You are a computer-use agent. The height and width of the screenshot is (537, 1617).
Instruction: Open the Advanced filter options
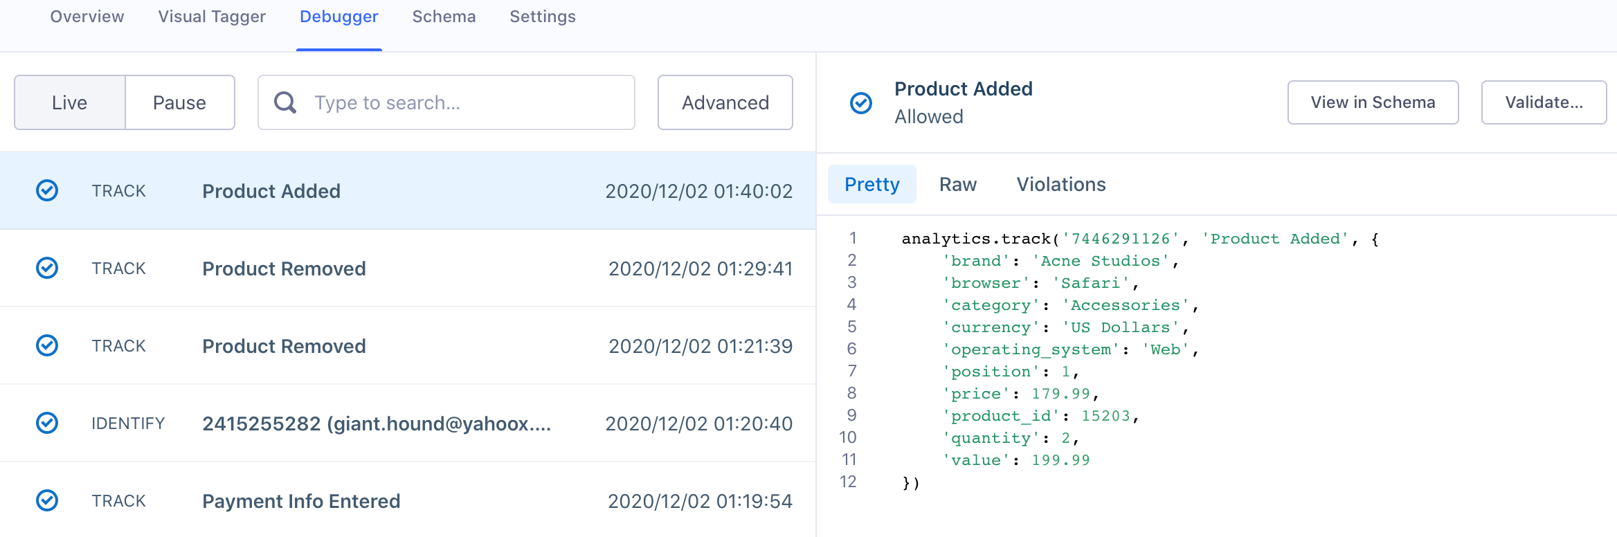coord(725,102)
